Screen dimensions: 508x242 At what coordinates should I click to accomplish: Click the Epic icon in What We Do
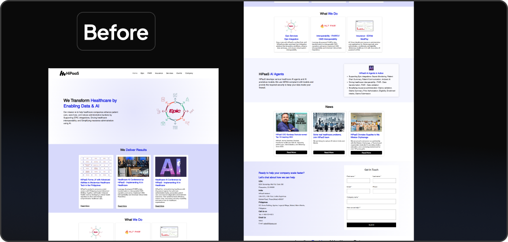(292, 26)
